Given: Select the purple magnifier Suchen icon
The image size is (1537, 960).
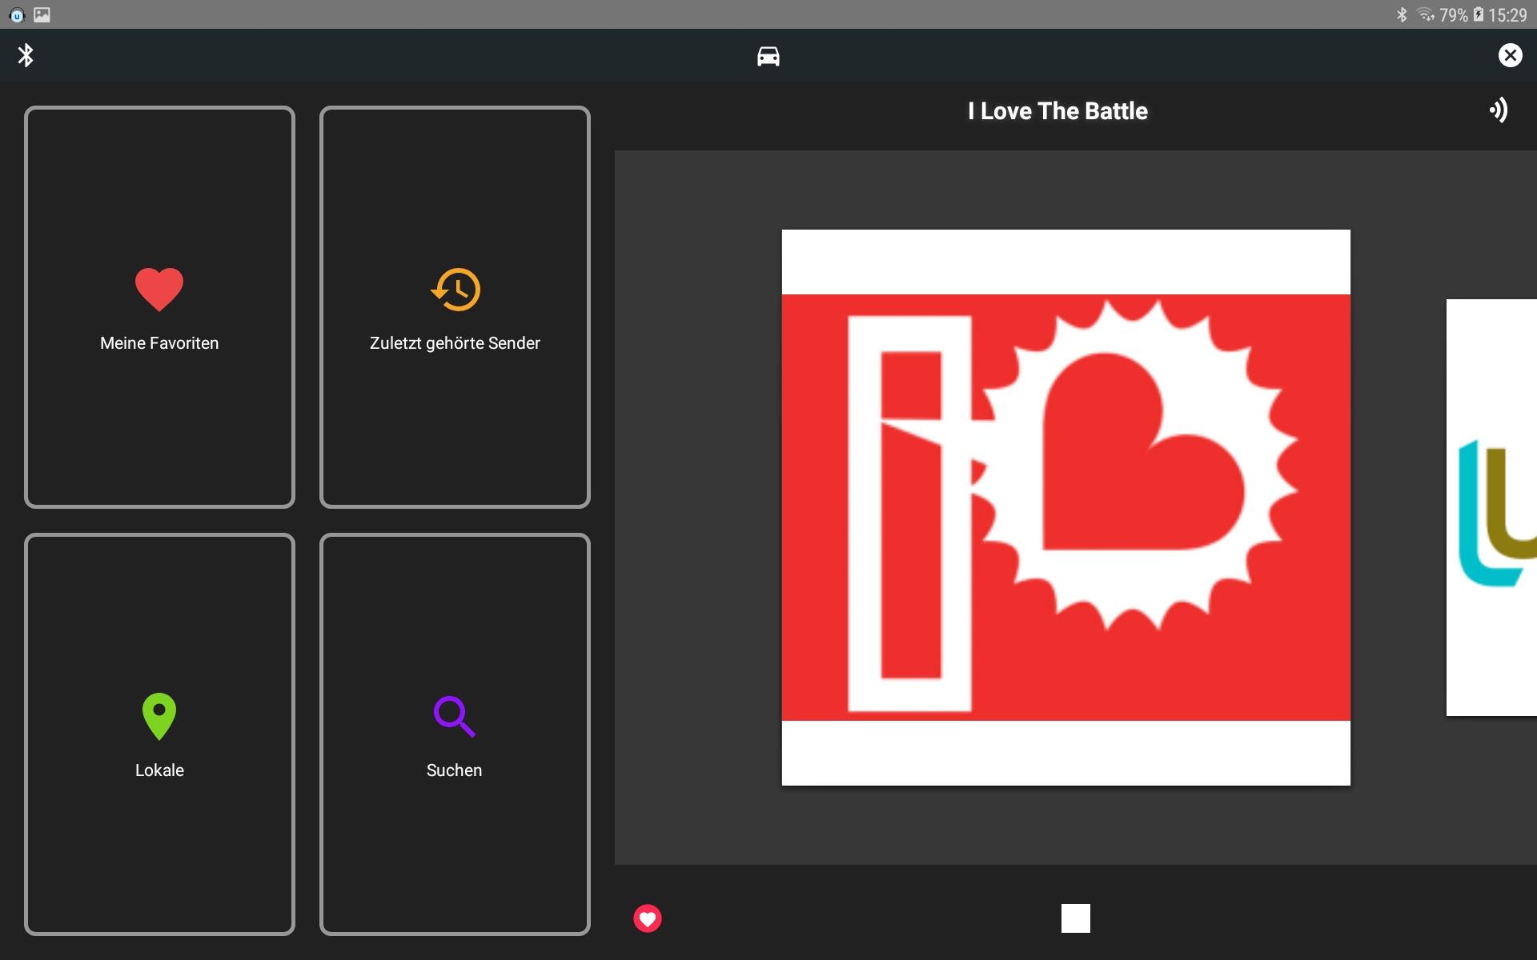Looking at the screenshot, I should [x=454, y=716].
